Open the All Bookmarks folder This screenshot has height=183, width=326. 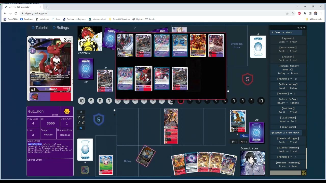pos(314,19)
